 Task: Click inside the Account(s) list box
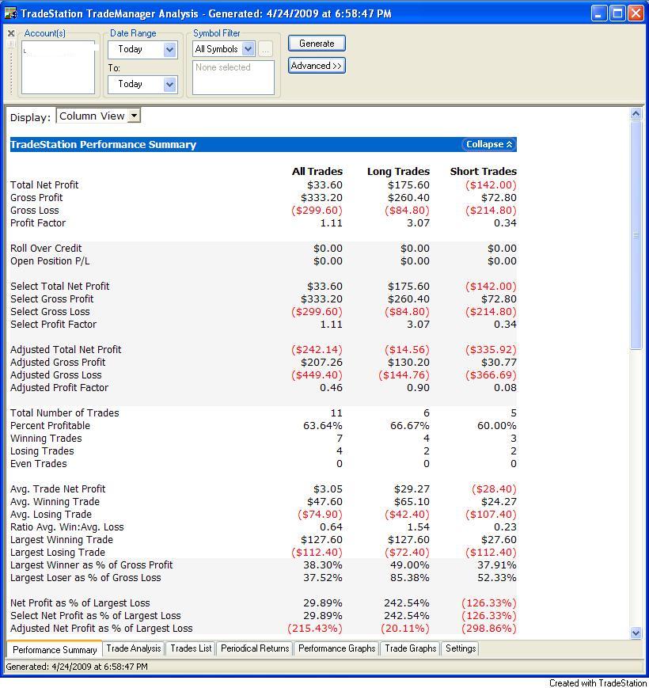[x=58, y=67]
